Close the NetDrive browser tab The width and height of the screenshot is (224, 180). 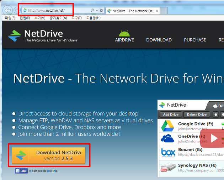[x=157, y=11]
